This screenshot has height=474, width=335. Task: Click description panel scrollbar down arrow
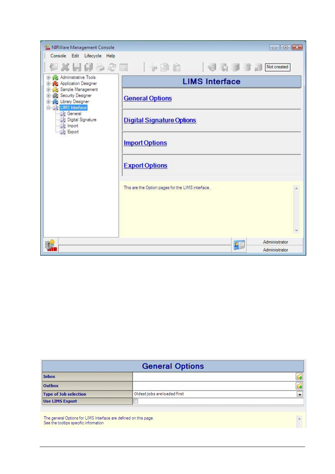296,231
